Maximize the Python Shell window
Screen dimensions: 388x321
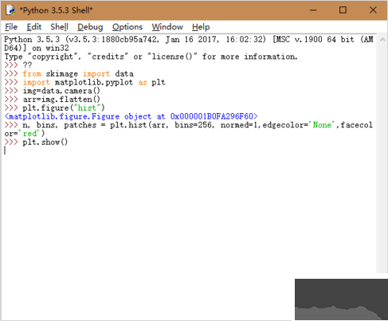pos(343,10)
